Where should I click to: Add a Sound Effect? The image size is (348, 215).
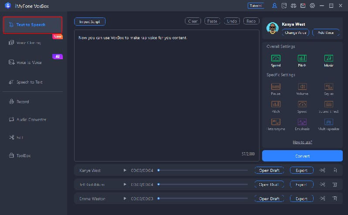(x=329, y=107)
